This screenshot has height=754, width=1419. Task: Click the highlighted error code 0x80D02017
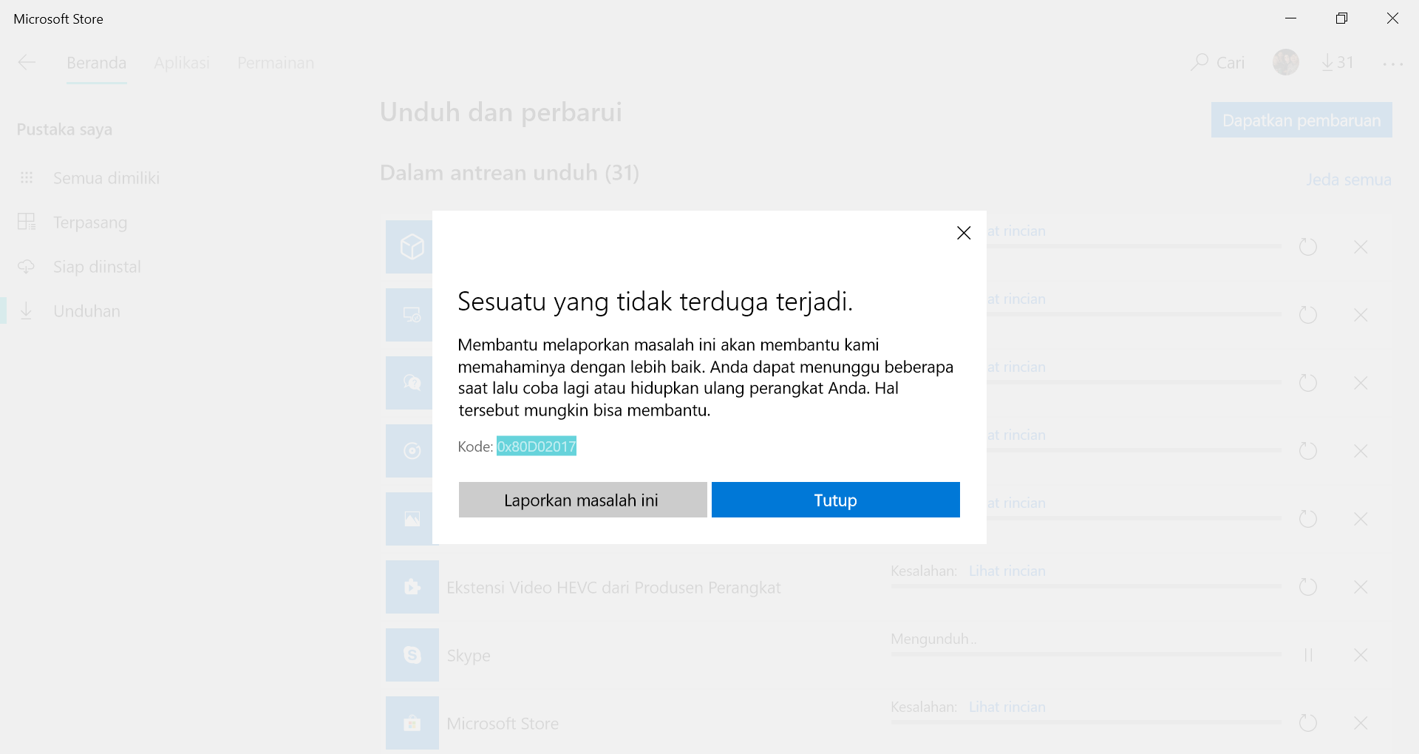click(x=537, y=446)
